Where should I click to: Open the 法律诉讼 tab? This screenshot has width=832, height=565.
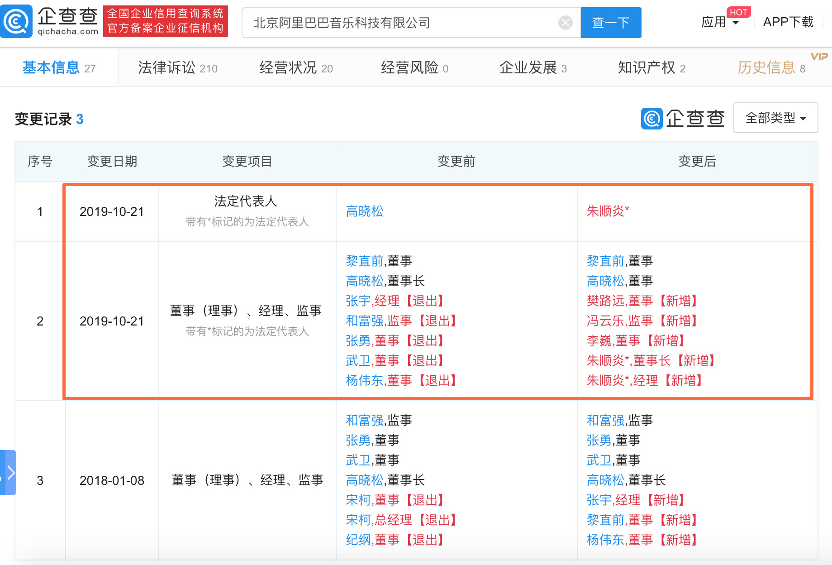pos(177,68)
